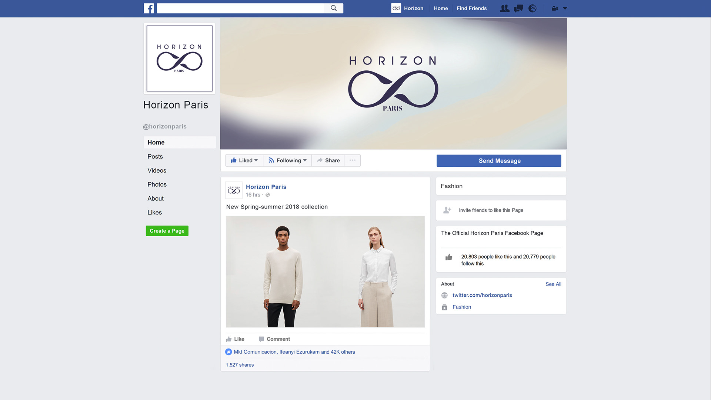Open the notifications globe icon
Viewport: 711px width, 400px height.
click(x=533, y=8)
